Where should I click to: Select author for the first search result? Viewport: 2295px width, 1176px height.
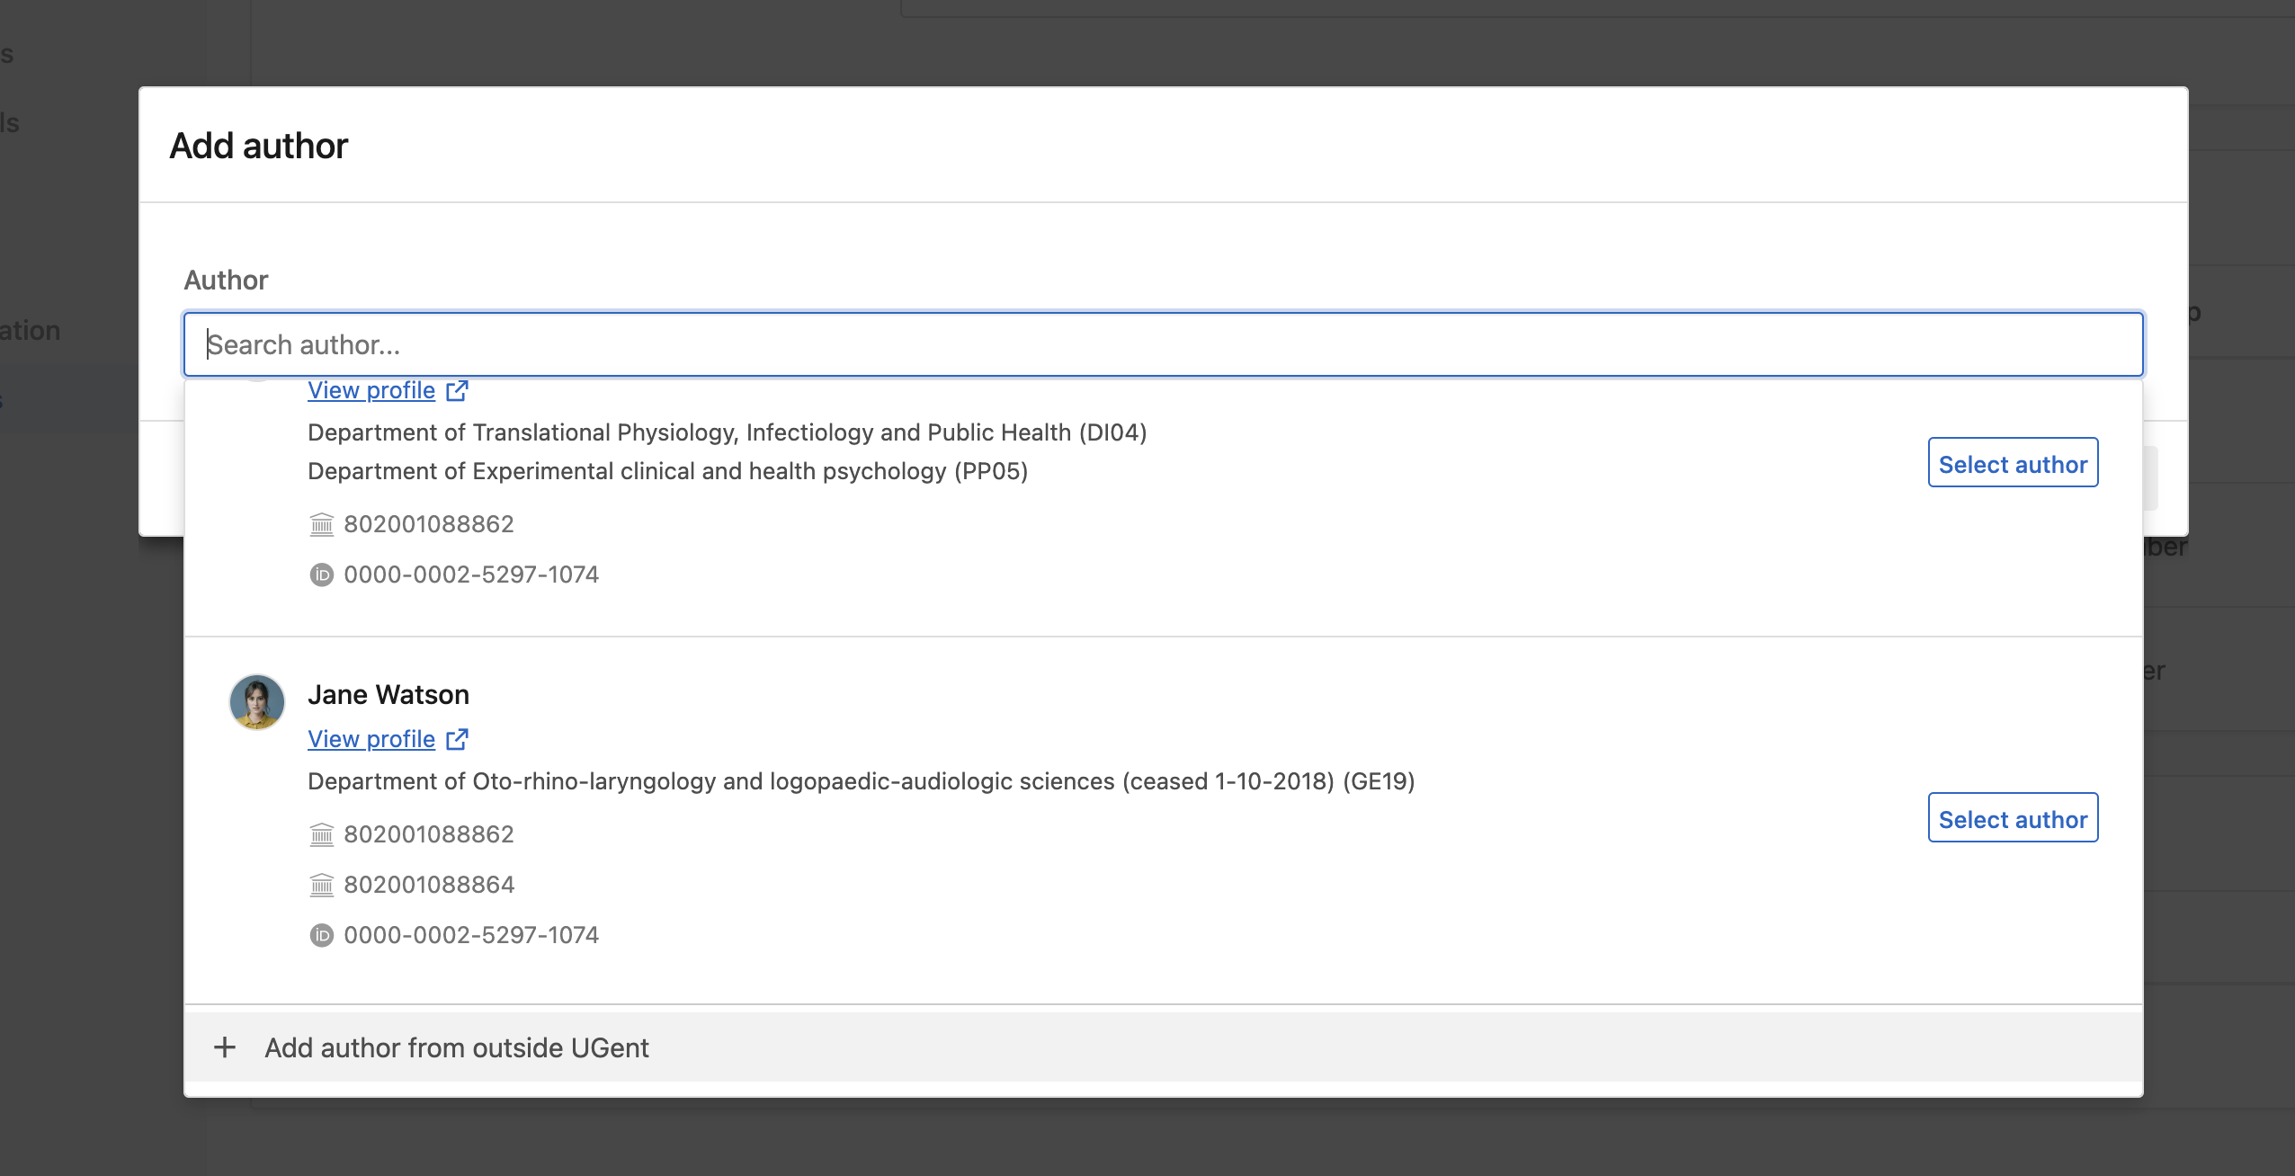[x=2012, y=463]
